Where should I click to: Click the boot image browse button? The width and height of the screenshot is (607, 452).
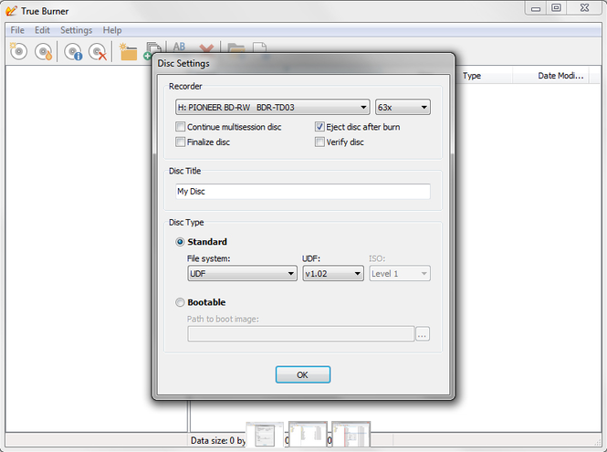[423, 334]
